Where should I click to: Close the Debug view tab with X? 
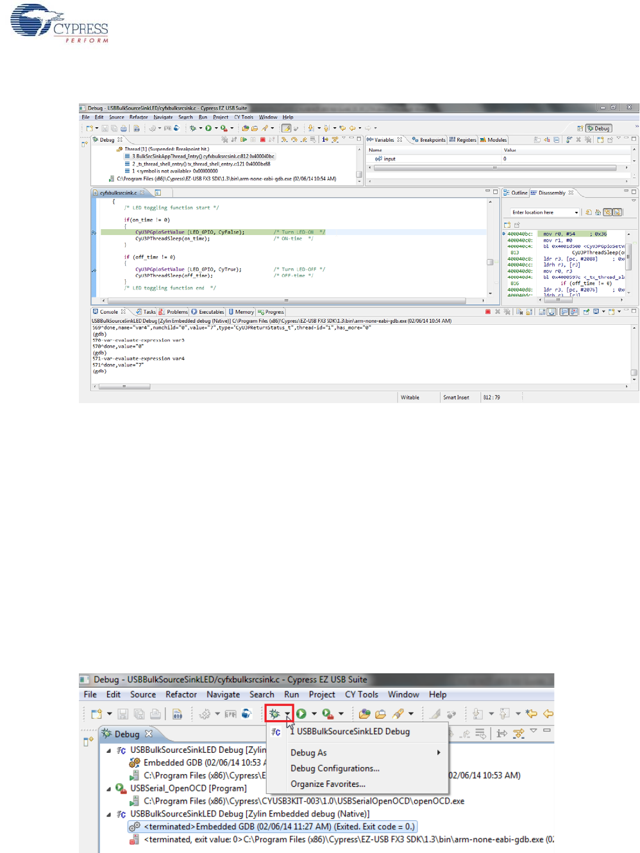149,734
